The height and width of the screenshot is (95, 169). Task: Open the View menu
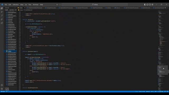pyautogui.click(x=22, y=5)
